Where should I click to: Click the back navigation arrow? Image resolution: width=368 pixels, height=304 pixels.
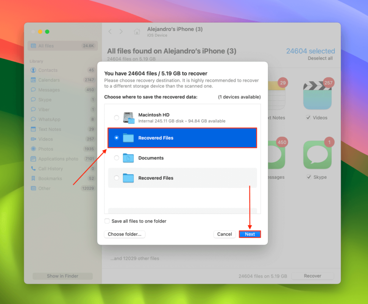[x=110, y=31]
